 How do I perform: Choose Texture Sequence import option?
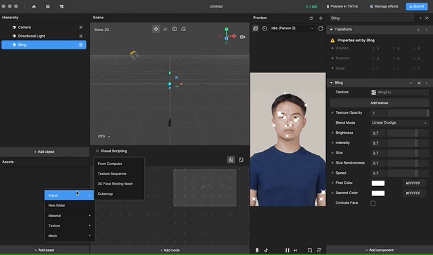(119, 174)
